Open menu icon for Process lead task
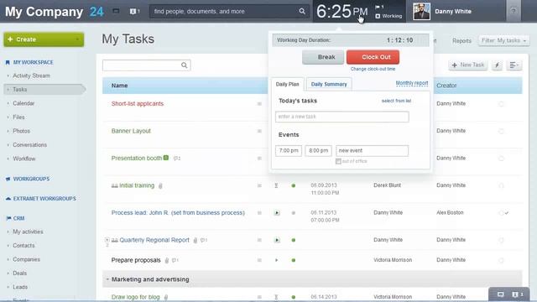This screenshot has width=537, height=302. 259,213
